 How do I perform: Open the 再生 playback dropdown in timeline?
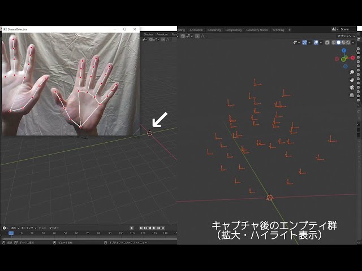click(x=15, y=228)
